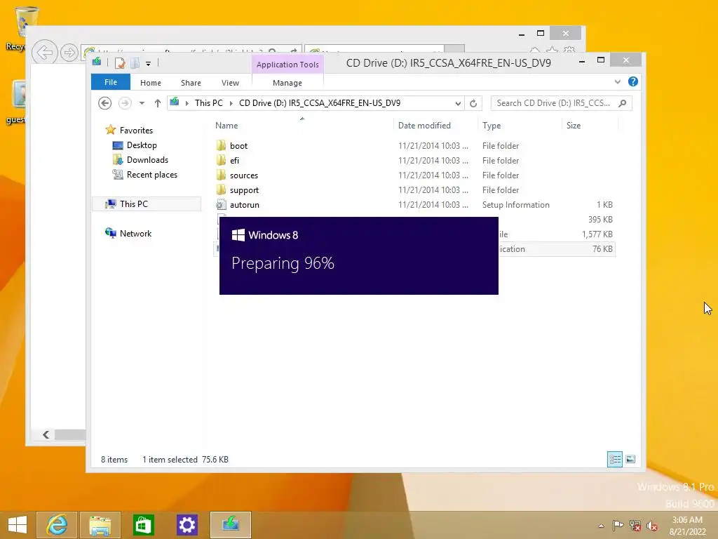
Task: Open the address bar history dropdown
Action: (x=458, y=104)
